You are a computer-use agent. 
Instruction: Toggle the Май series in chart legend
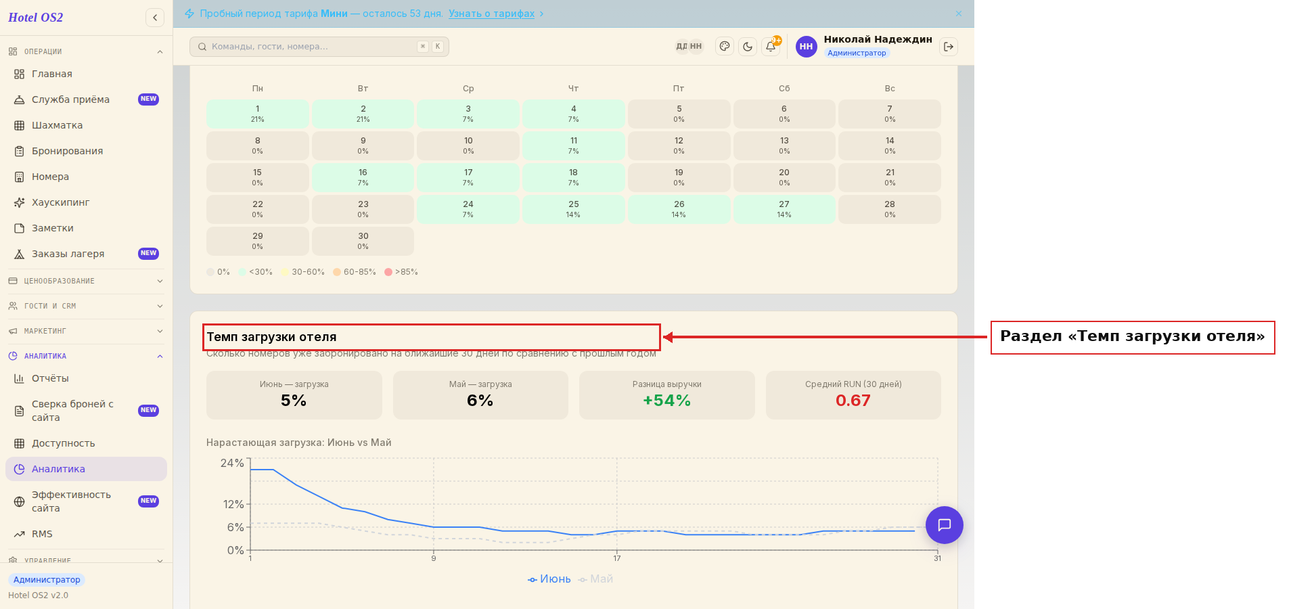596,579
